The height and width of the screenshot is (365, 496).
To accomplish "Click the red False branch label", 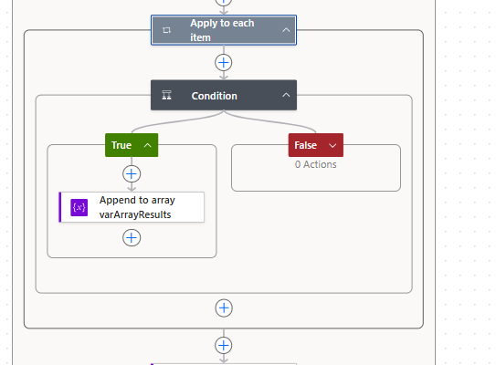I will (x=306, y=145).
